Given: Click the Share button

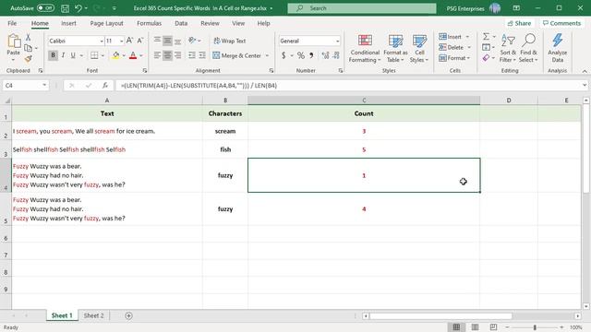Looking at the screenshot, I should click(x=519, y=23).
